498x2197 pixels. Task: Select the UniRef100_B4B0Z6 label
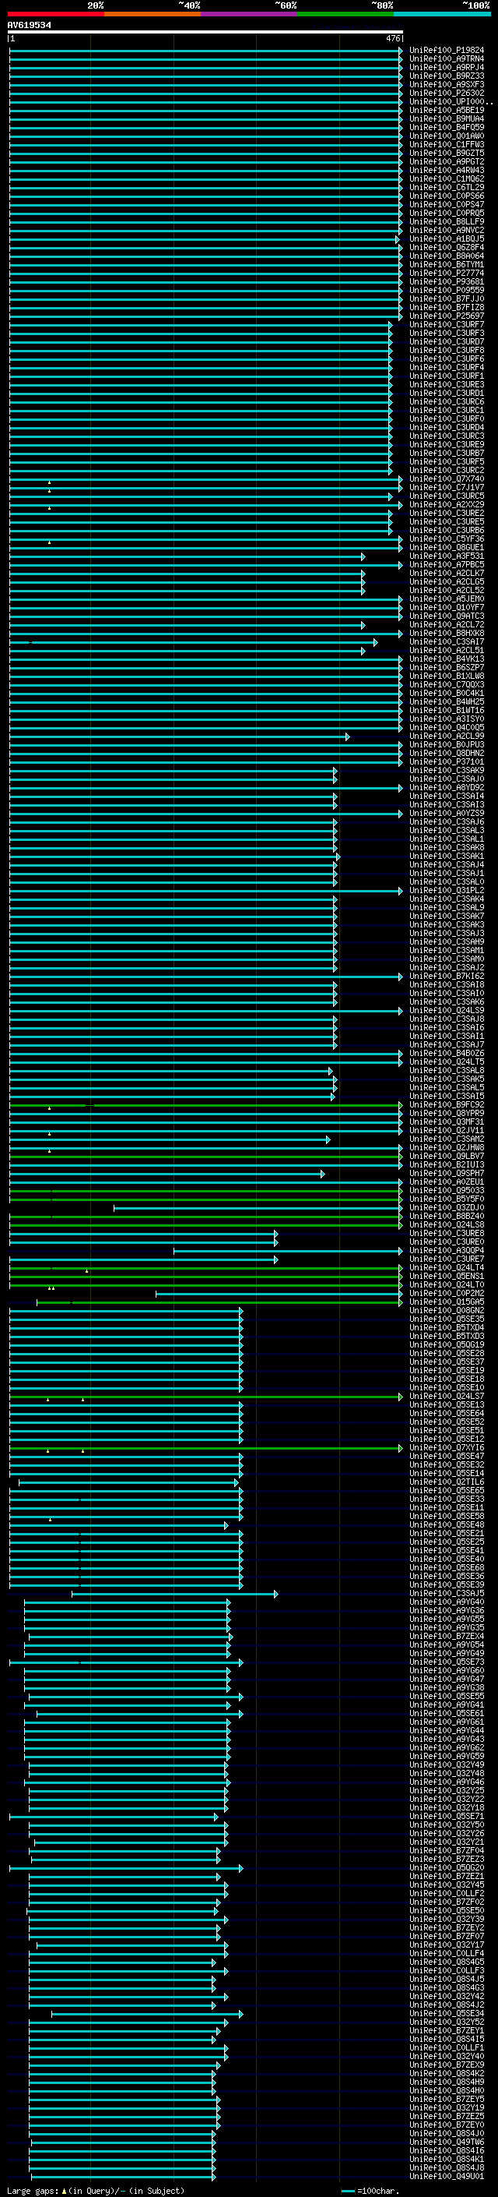pos(446,1052)
